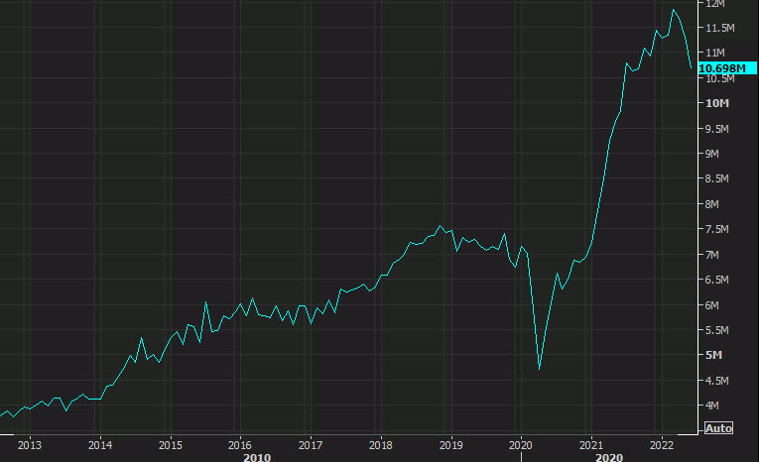Click the bold 2010 decade label
The width and height of the screenshot is (759, 462).
click(257, 457)
